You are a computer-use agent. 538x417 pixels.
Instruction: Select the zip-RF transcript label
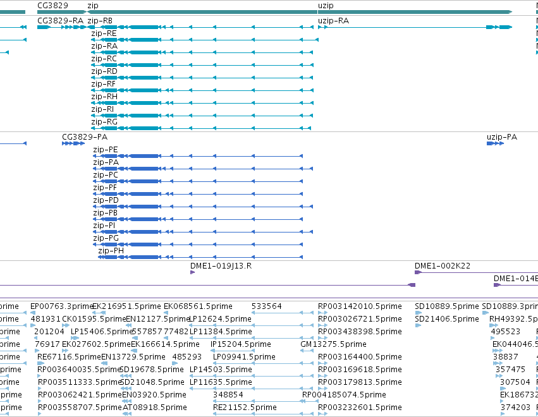(103, 84)
